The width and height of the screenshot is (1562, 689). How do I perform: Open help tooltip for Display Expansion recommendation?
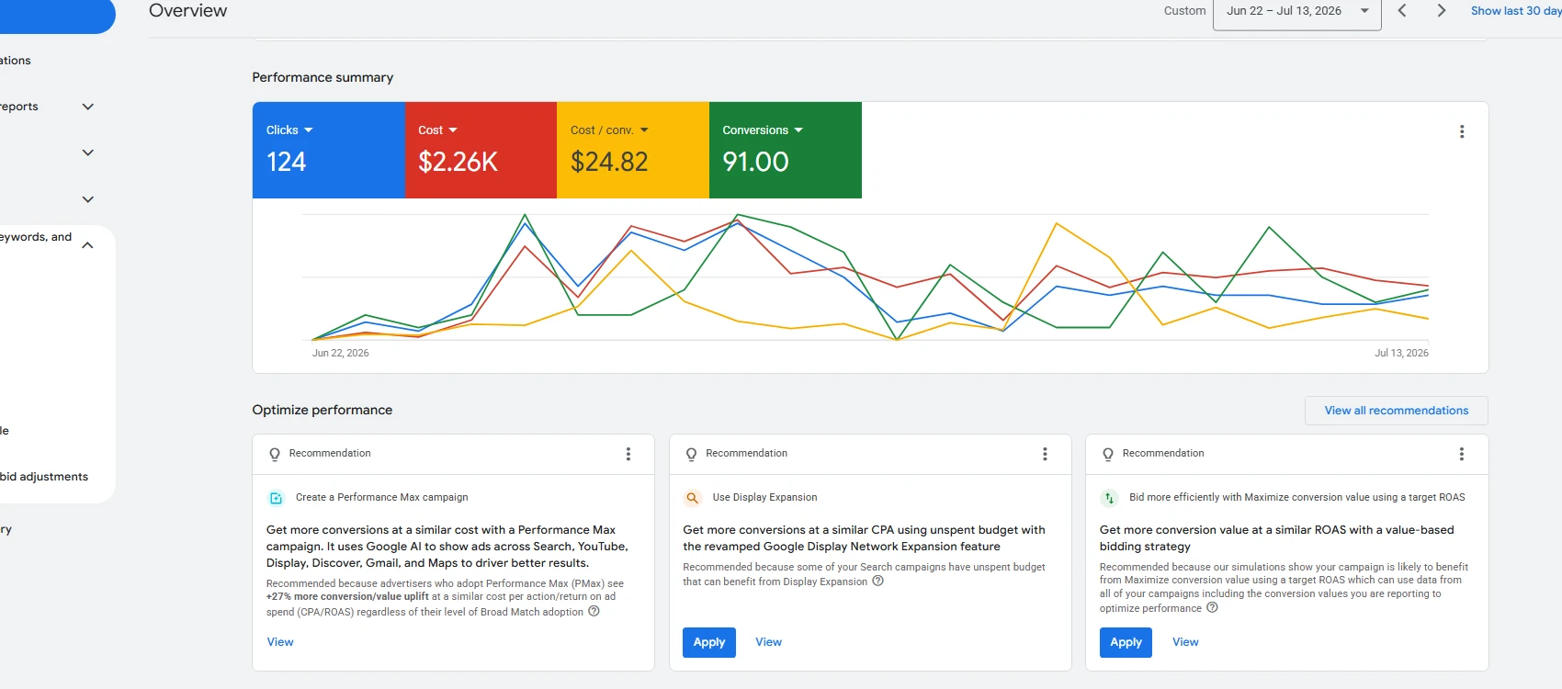tap(877, 581)
